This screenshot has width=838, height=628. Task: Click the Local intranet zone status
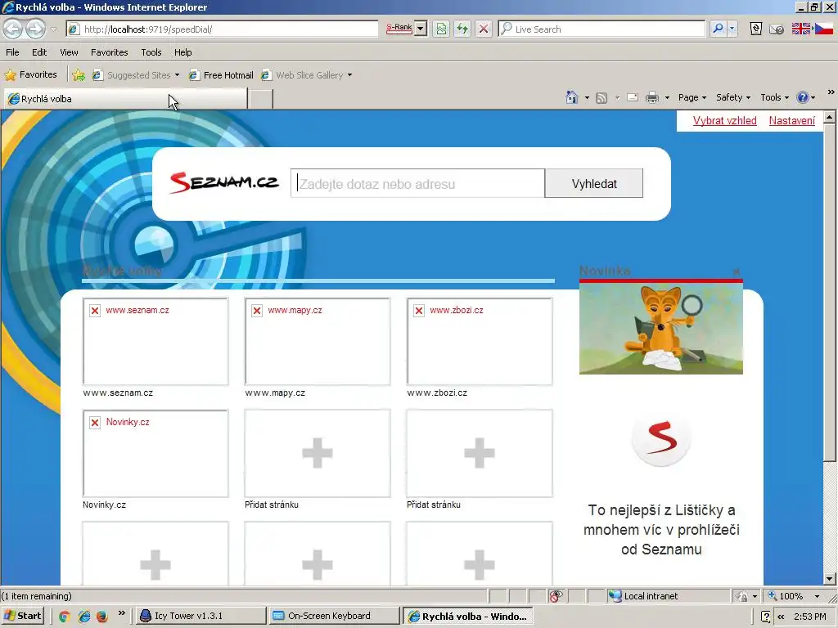coord(643,596)
